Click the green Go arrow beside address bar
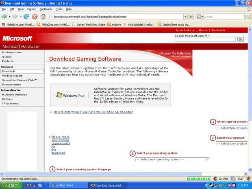Screen dimensions: 252x189 [191, 16]
